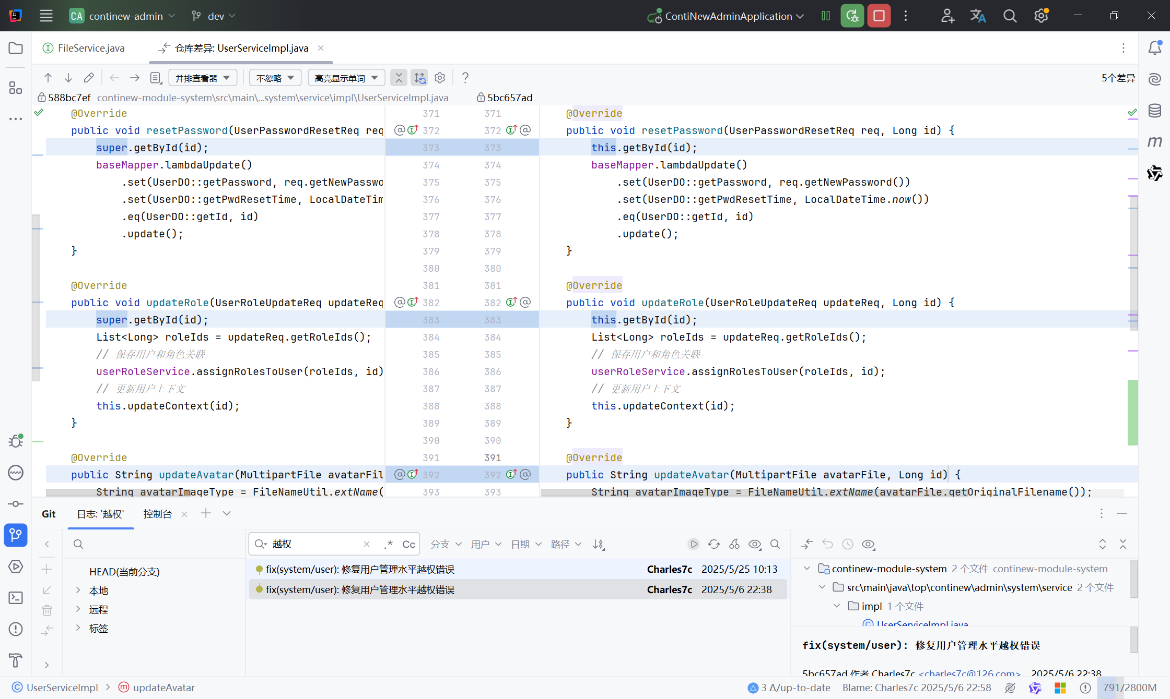Open the Terminal tool window
This screenshot has width=1170, height=699.
tap(16, 598)
